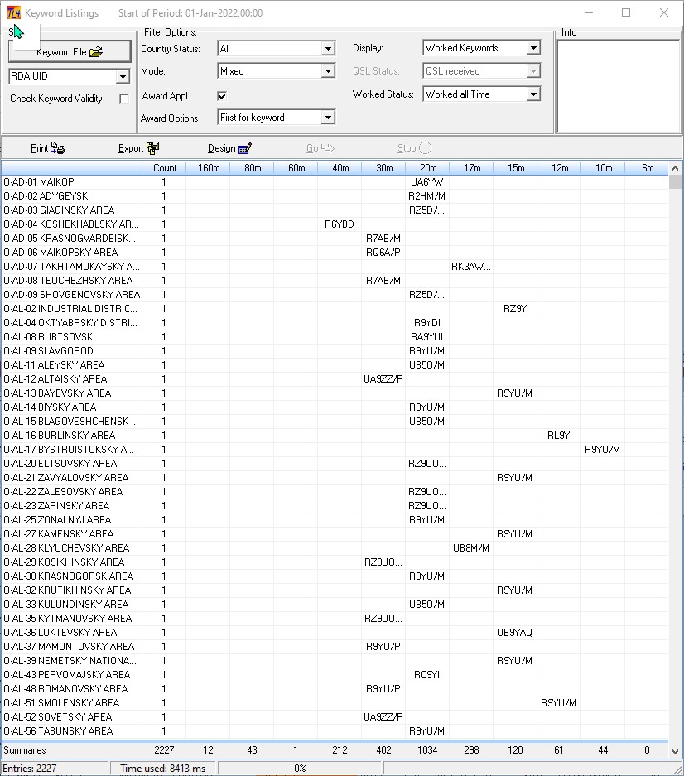Click the 10m column header

pos(603,168)
